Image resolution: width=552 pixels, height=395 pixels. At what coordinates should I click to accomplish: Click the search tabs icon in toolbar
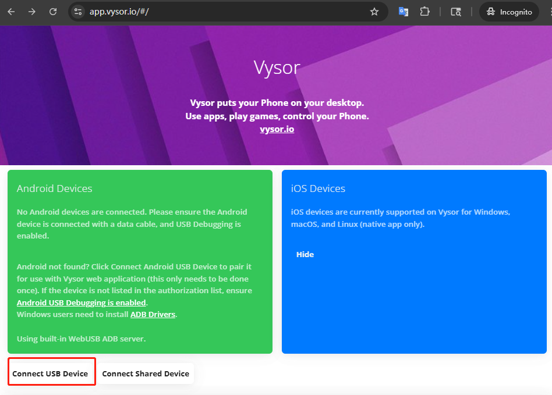point(456,12)
